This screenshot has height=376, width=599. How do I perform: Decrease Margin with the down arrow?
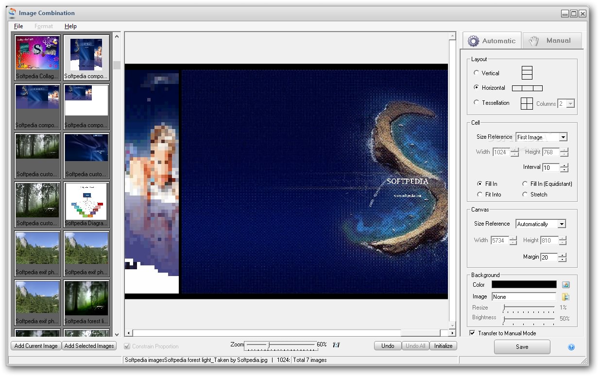pyautogui.click(x=563, y=260)
